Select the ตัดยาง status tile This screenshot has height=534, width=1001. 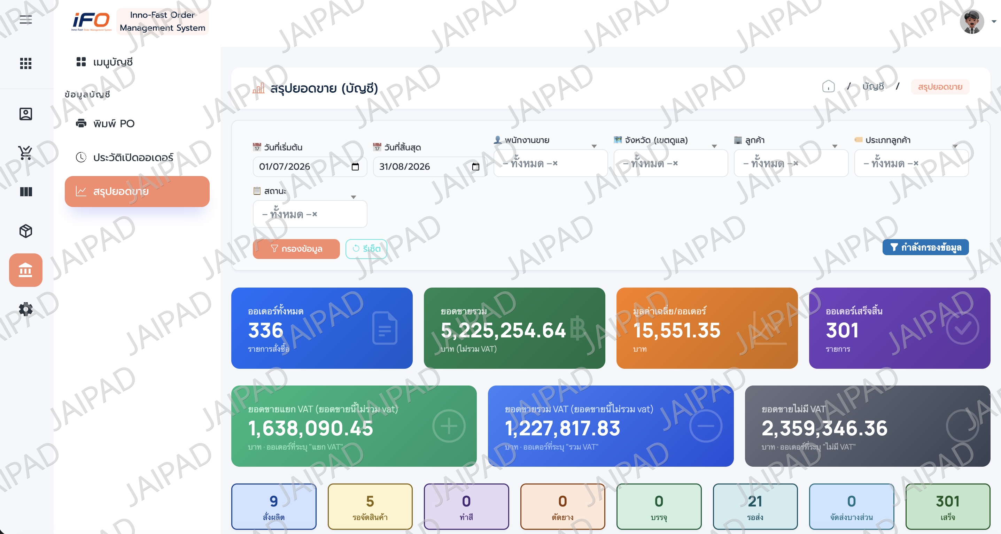click(562, 507)
